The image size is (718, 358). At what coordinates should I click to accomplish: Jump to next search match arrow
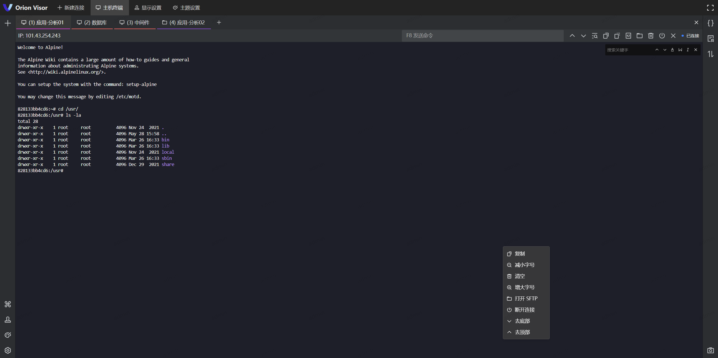(x=665, y=50)
